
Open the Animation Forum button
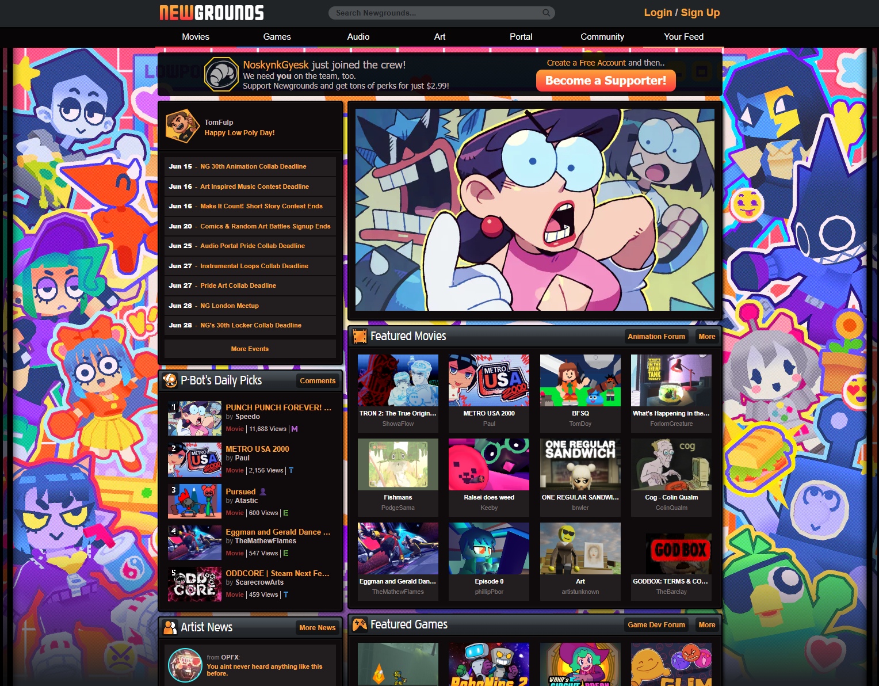click(x=656, y=337)
